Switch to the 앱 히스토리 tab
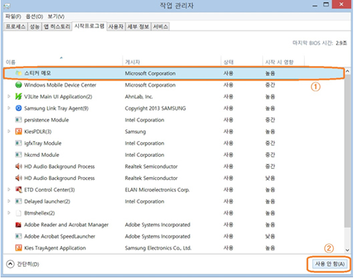 point(57,27)
